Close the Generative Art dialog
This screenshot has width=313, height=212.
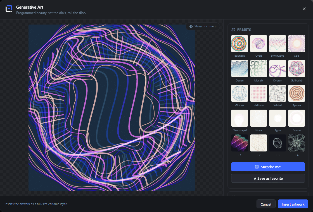pos(304,9)
